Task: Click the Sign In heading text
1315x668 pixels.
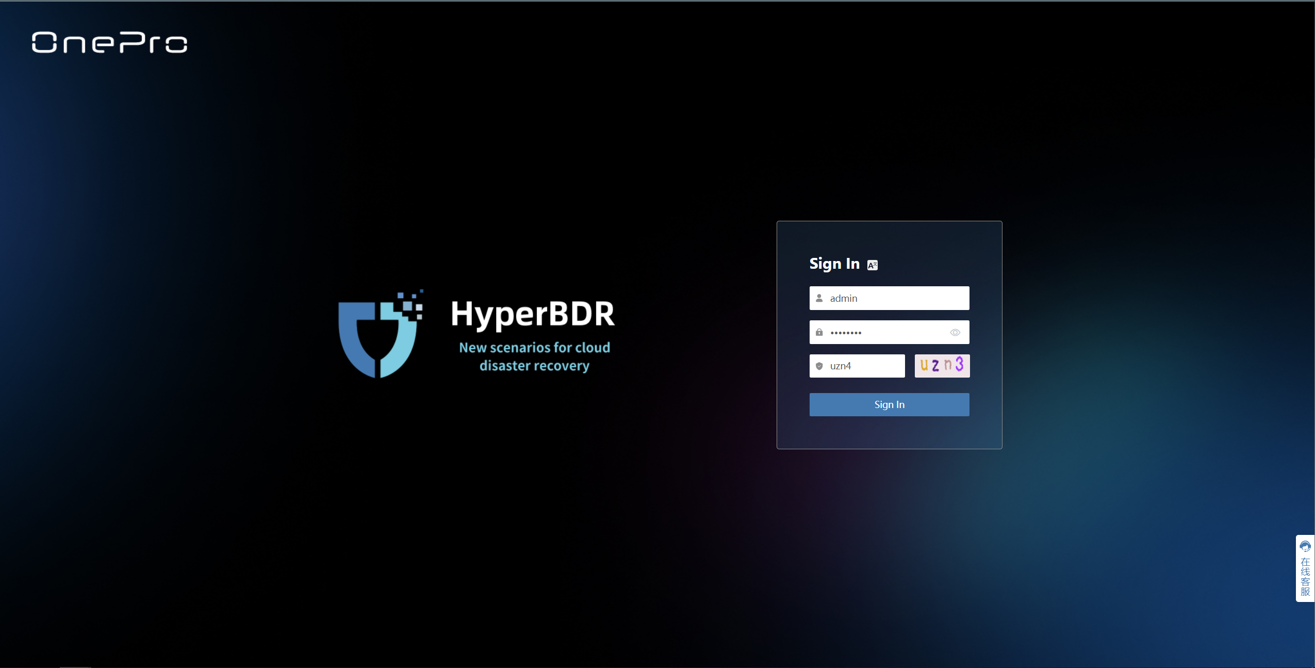Action: [834, 264]
